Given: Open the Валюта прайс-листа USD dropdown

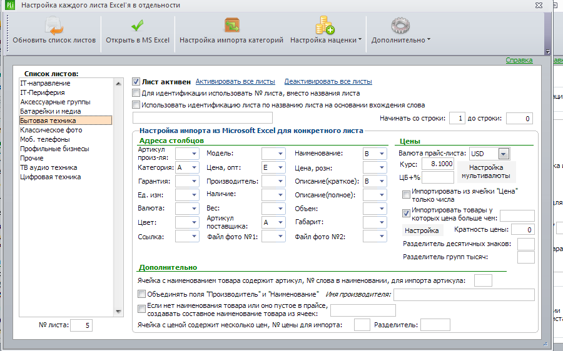Looking at the screenshot, I should coord(504,154).
